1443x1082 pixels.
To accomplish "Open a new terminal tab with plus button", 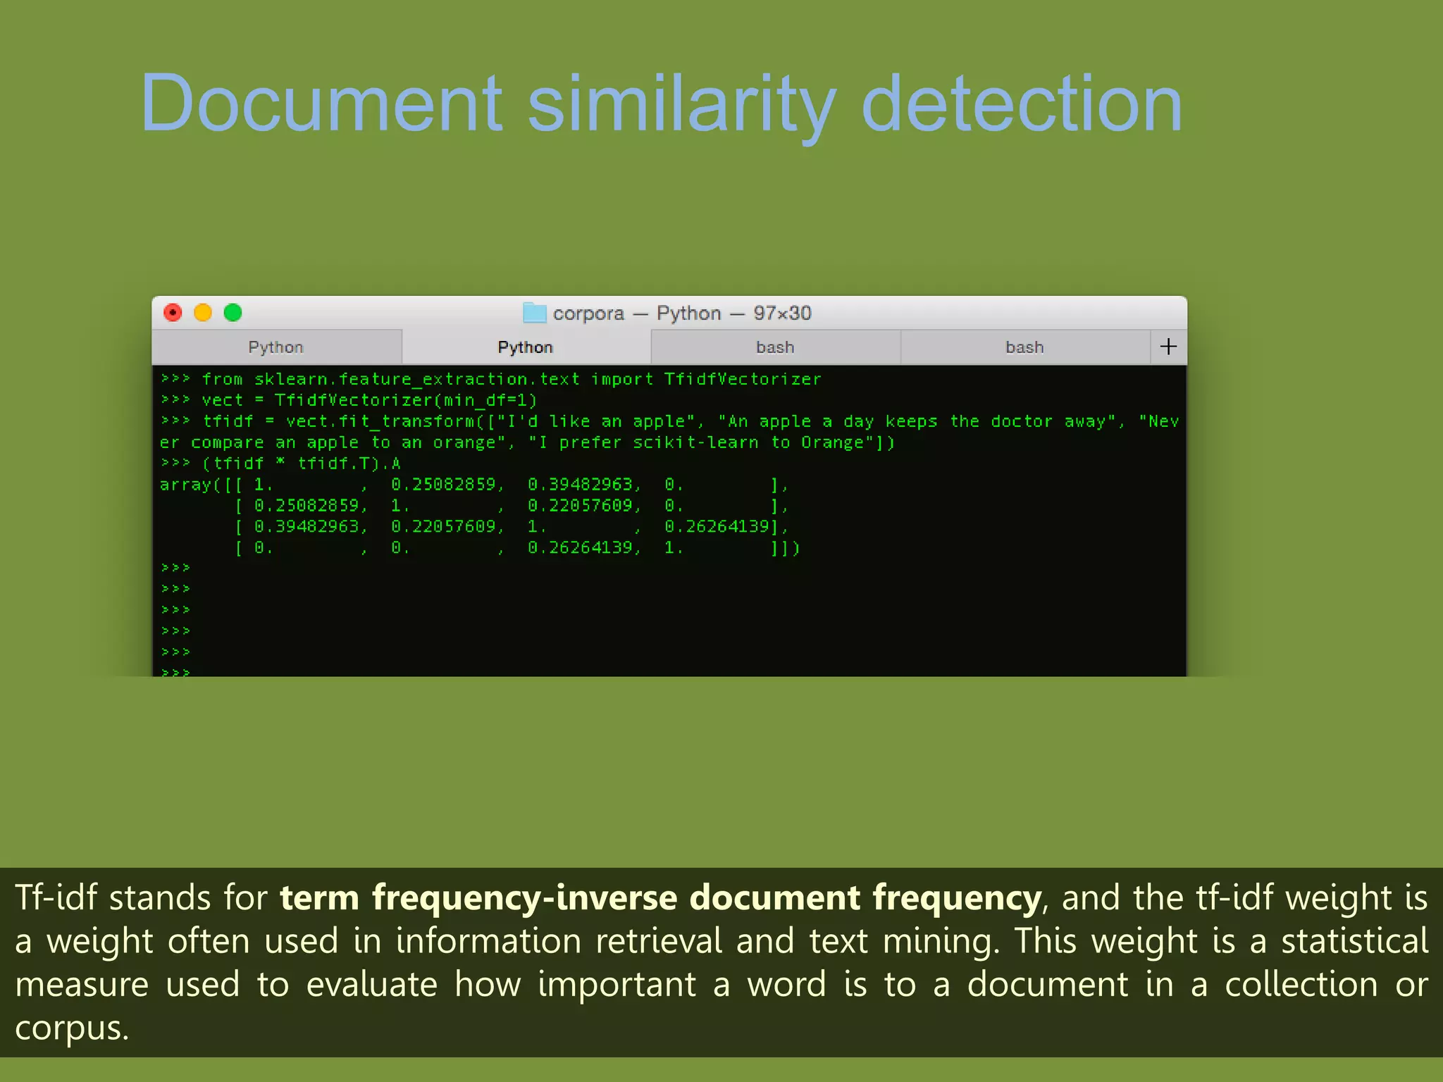I will tap(1168, 347).
